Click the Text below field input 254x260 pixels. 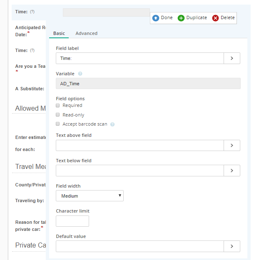[139, 171]
